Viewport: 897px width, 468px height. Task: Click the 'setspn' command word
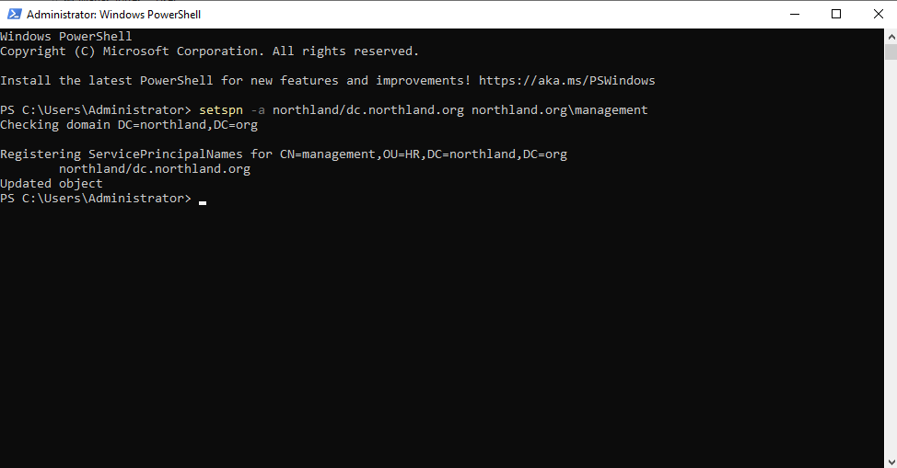pyautogui.click(x=220, y=110)
